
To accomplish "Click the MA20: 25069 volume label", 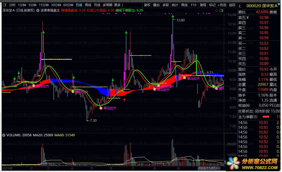I will tap(43, 135).
